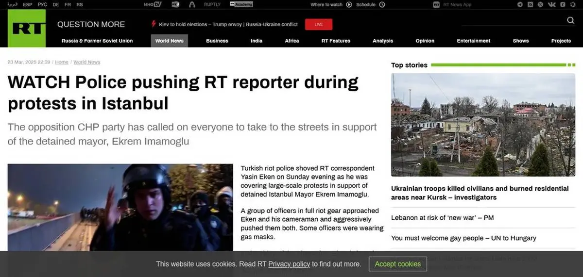Image resolution: width=583 pixels, height=277 pixels.
Task: Open the World News tab
Action: click(x=169, y=41)
